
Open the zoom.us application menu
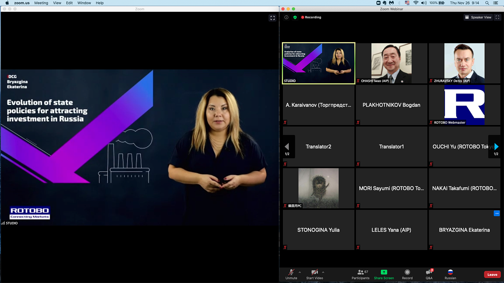(22, 3)
